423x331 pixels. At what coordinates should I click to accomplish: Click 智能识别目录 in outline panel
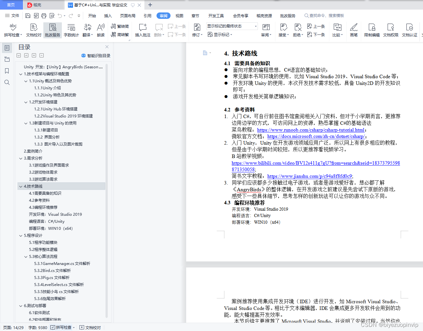point(96,56)
